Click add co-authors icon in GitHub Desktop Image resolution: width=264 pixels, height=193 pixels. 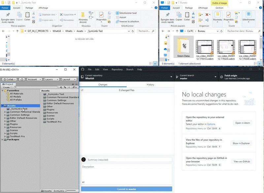(x=83, y=182)
